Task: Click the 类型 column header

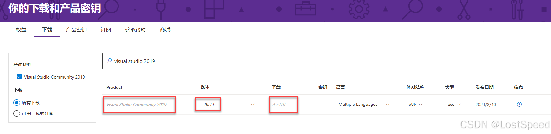Action: [x=450, y=87]
